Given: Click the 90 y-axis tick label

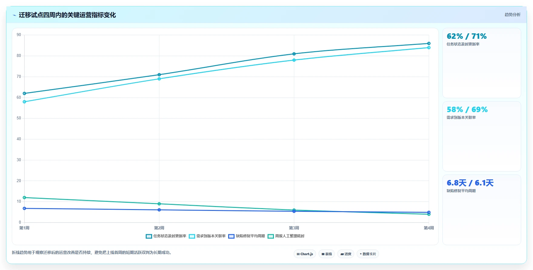Looking at the screenshot, I should click(x=19, y=35).
